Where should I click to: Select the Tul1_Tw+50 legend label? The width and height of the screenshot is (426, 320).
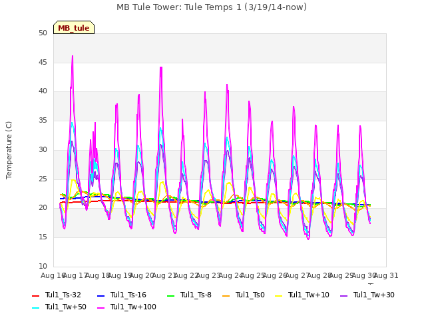66,307
